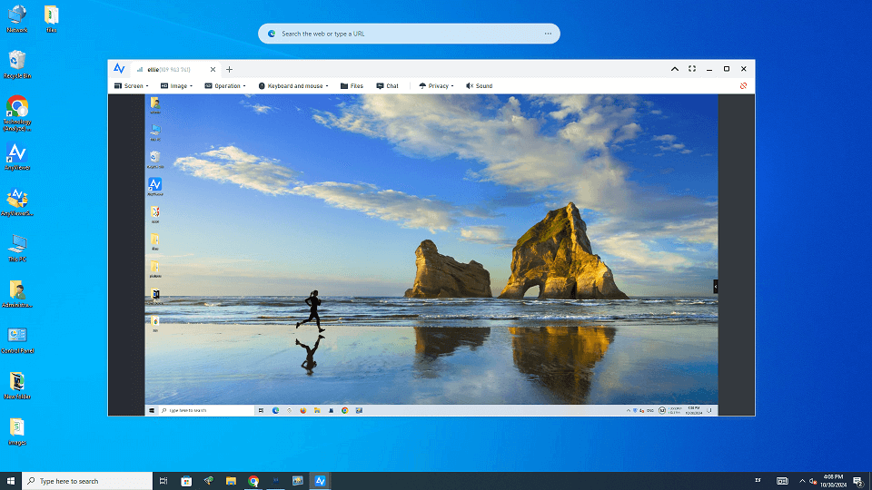
Task: Open Keyboard and mouse options
Action: [x=293, y=86]
